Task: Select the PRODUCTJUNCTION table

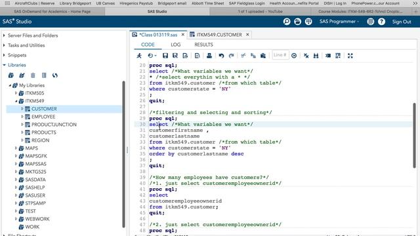Action: (54, 125)
